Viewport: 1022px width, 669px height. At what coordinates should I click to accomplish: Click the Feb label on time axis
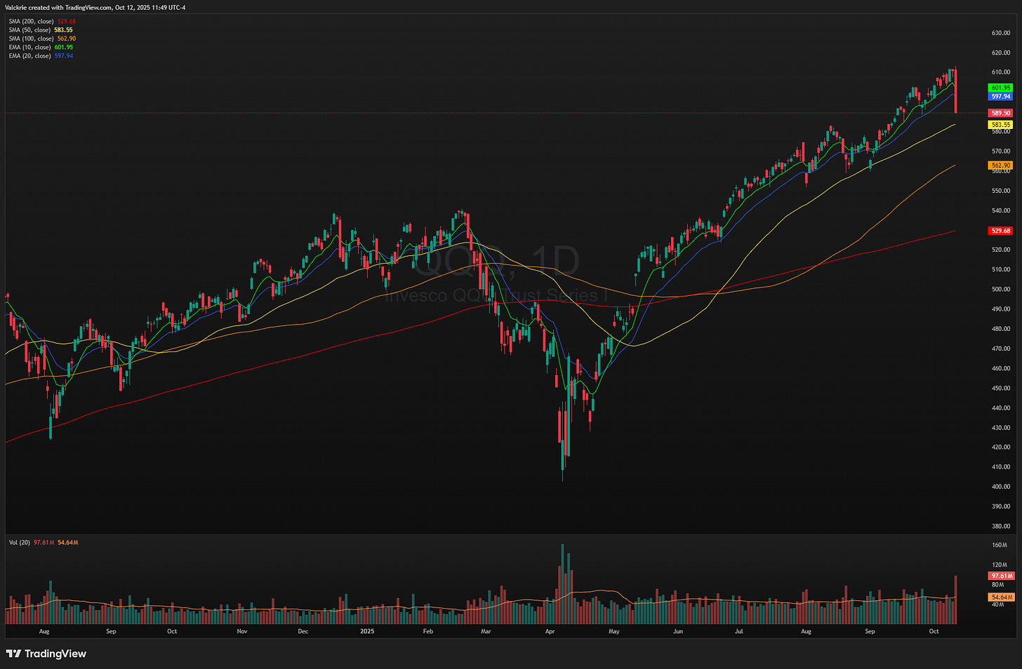(x=428, y=631)
